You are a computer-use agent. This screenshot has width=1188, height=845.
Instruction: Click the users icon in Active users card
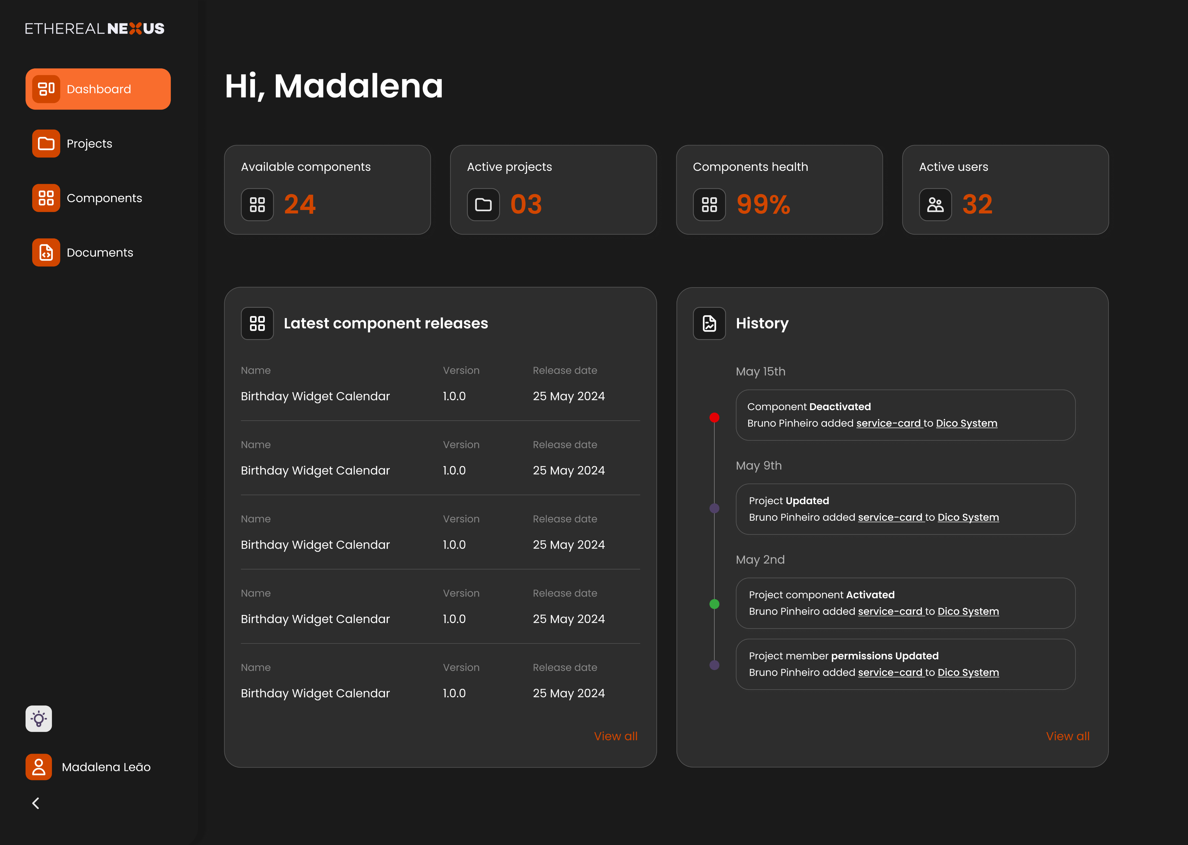[x=935, y=205]
